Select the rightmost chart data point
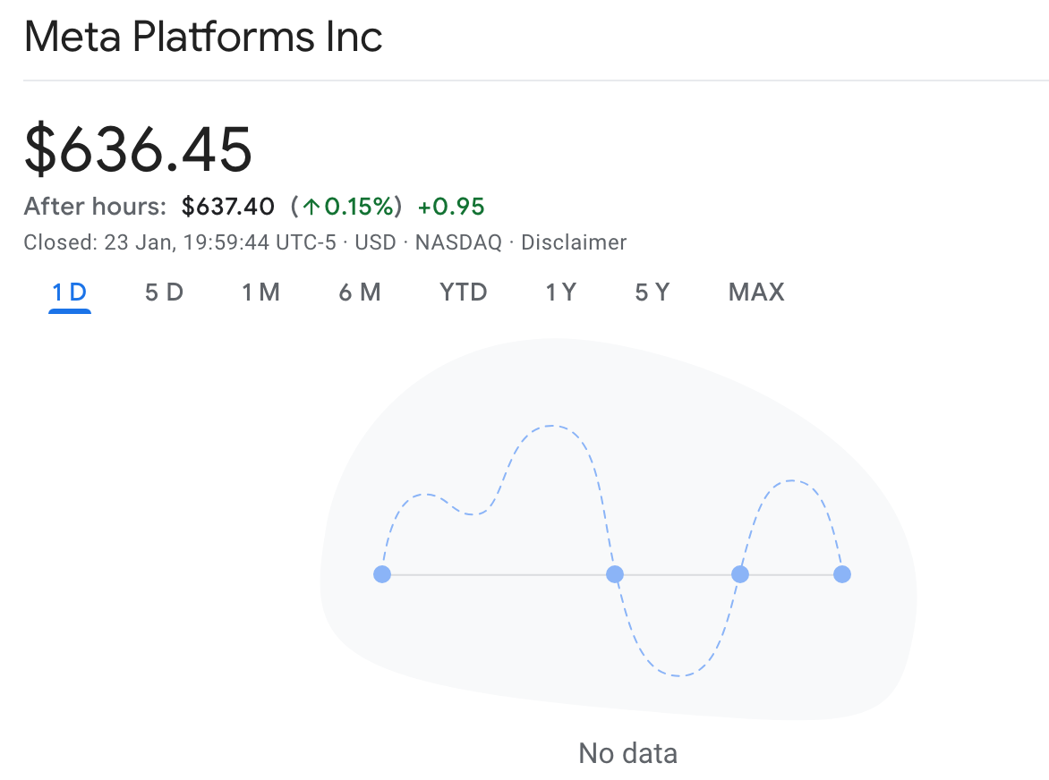1049x780 pixels. 842,573
